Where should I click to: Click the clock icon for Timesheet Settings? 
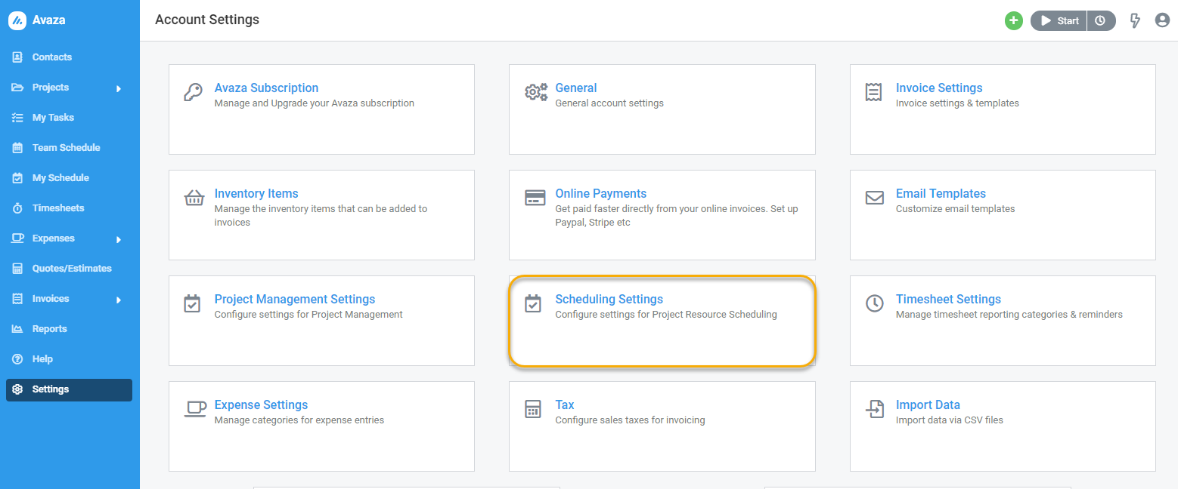875,303
